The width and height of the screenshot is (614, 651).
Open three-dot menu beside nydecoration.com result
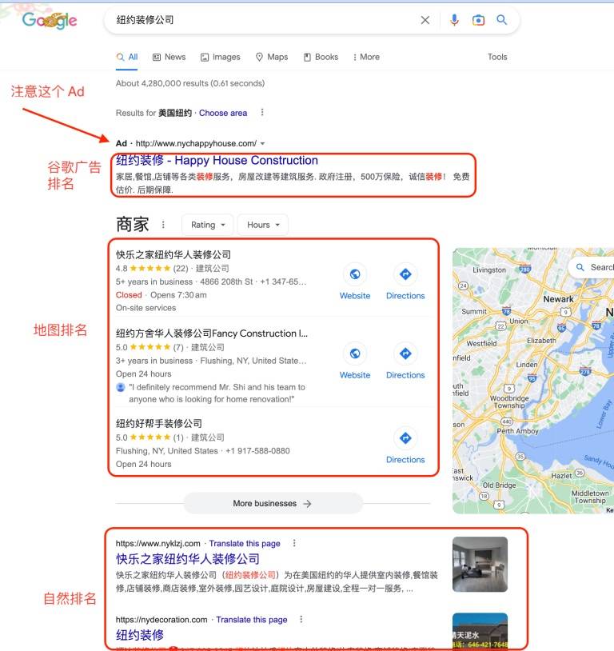[x=301, y=620]
